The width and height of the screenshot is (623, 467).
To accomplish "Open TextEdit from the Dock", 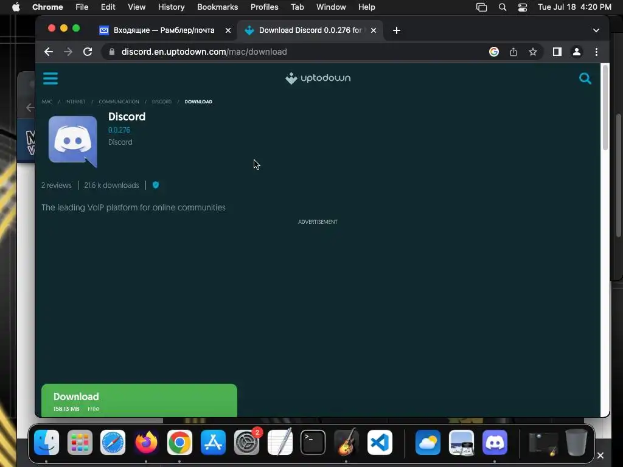I will pos(280,442).
